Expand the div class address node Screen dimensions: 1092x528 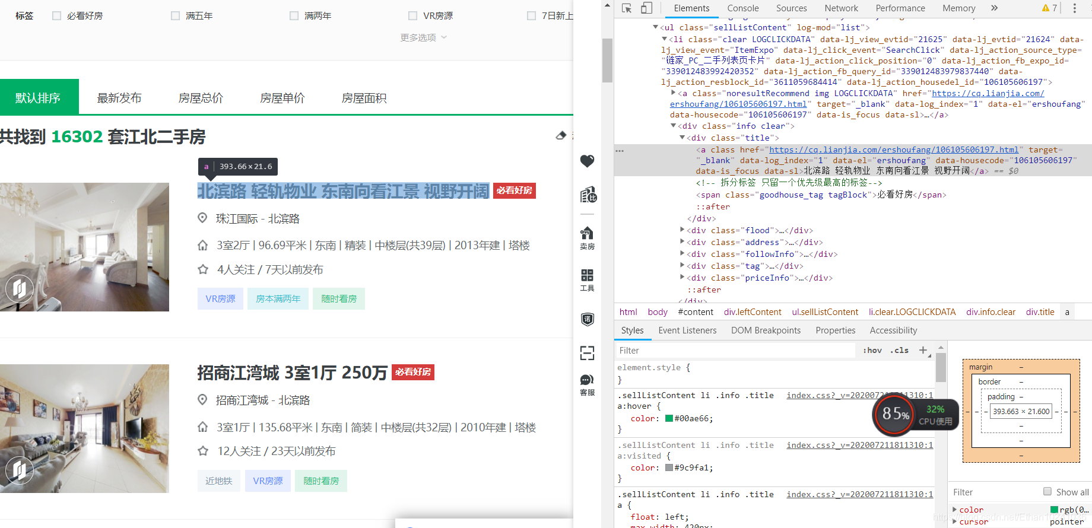click(x=682, y=242)
